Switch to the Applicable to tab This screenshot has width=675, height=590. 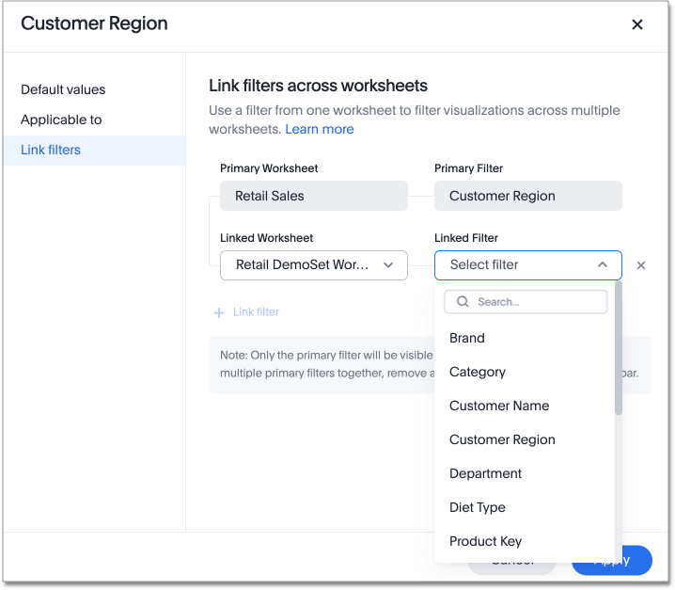61,120
